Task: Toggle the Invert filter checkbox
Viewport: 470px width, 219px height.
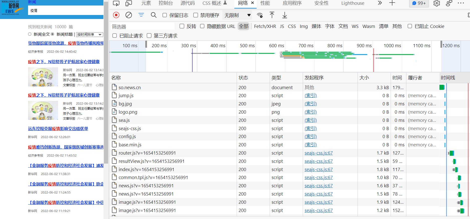Action: pos(182,26)
